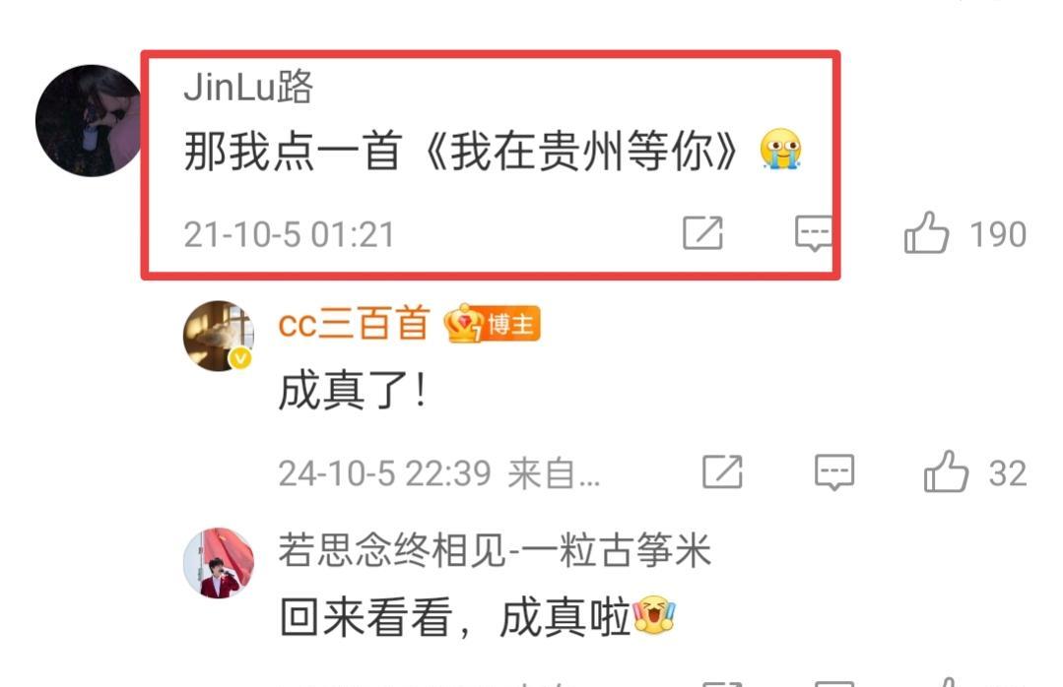Tap the 博主 crown badge
The image size is (1063, 687).
493,324
